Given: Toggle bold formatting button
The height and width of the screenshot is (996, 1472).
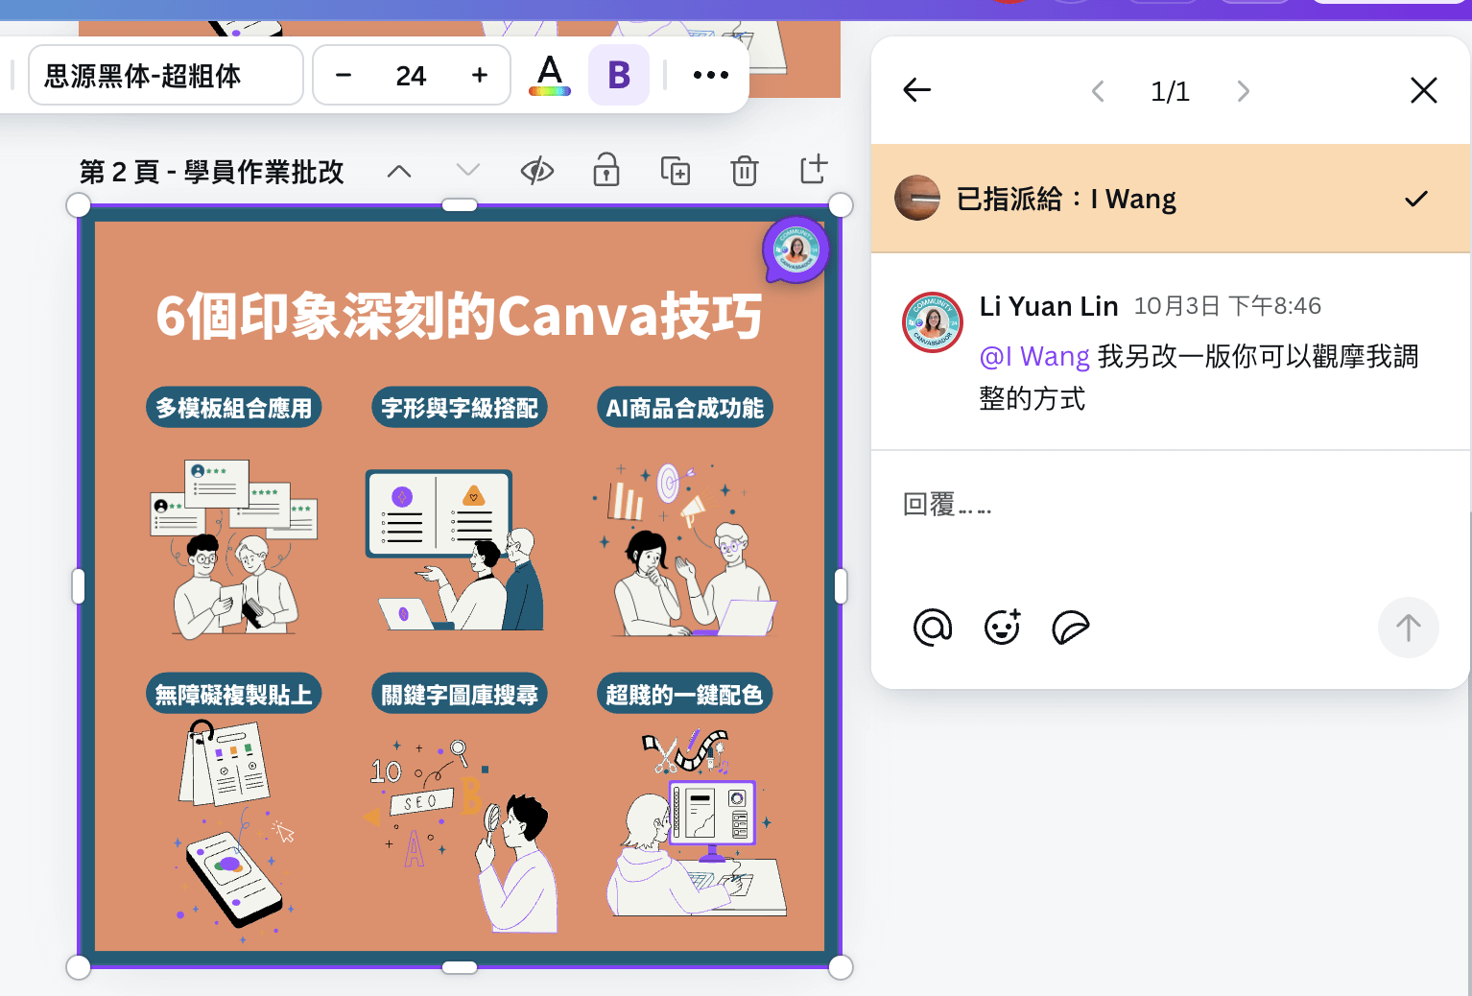Looking at the screenshot, I should tap(619, 75).
